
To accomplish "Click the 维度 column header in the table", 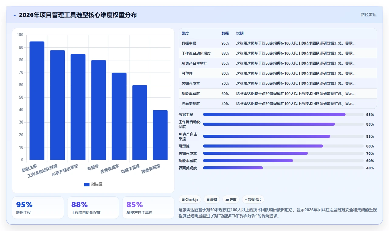I will click(x=185, y=33).
